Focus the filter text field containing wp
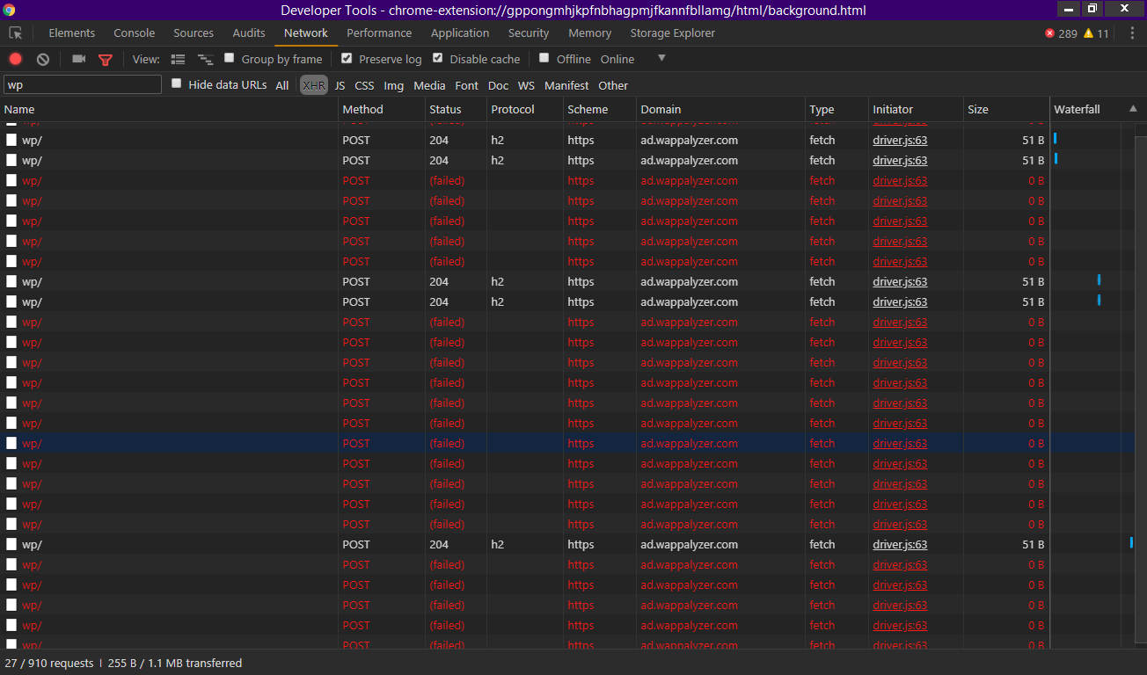Viewport: 1147px width, 675px height. click(x=83, y=85)
